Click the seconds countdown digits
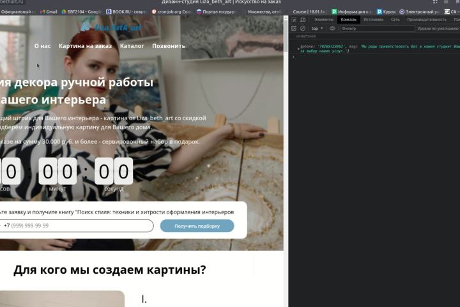 (x=114, y=171)
